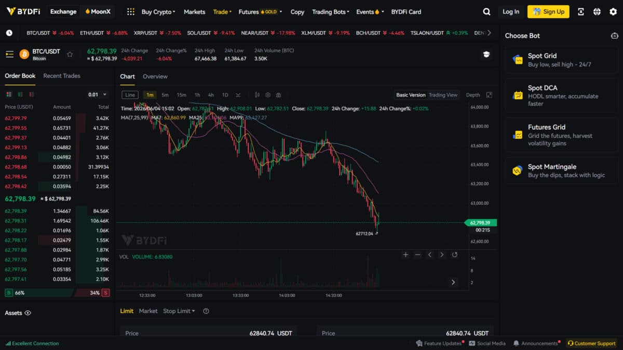
Task: Select the Spot Martingale bot card
Action: [562, 171]
